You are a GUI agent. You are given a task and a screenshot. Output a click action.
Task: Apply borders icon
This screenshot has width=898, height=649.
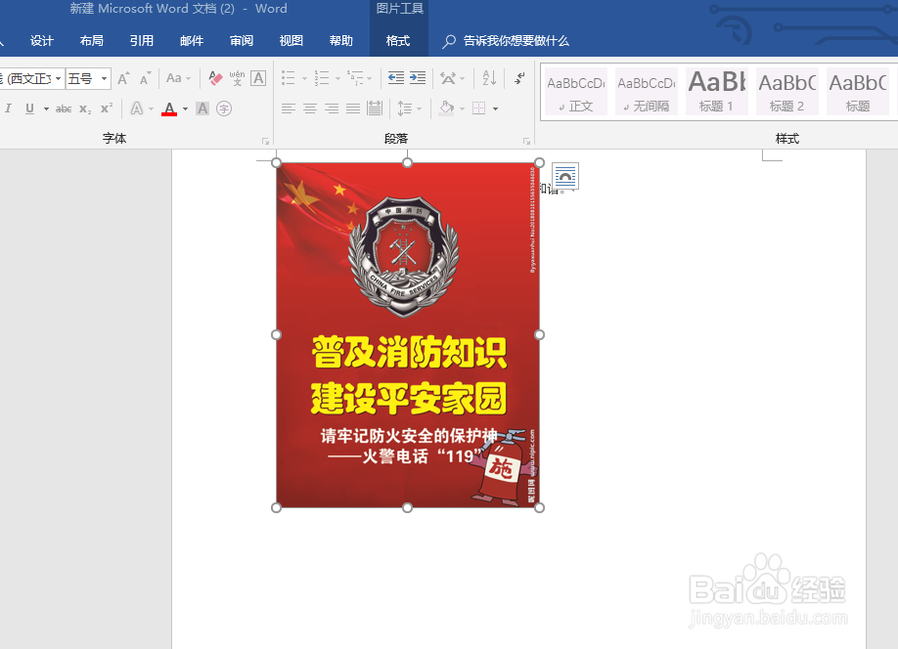pyautogui.click(x=478, y=108)
